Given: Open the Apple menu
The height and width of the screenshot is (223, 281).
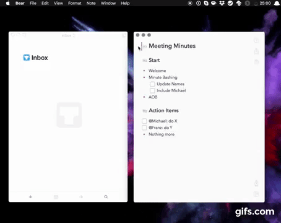Looking at the screenshot, I should (x=8, y=3).
